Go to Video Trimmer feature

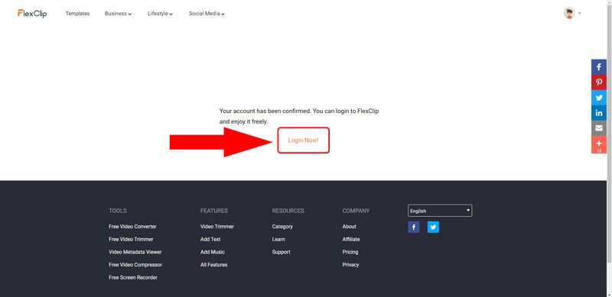pyautogui.click(x=217, y=227)
